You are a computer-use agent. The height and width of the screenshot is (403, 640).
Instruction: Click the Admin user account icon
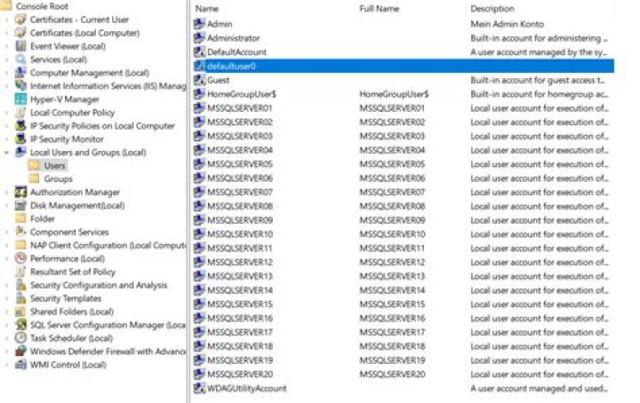click(199, 24)
